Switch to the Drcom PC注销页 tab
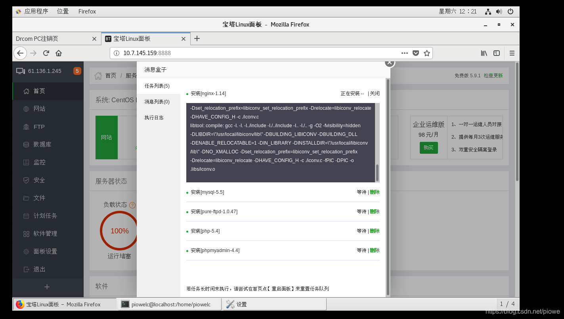The image size is (564, 319). tap(57, 39)
